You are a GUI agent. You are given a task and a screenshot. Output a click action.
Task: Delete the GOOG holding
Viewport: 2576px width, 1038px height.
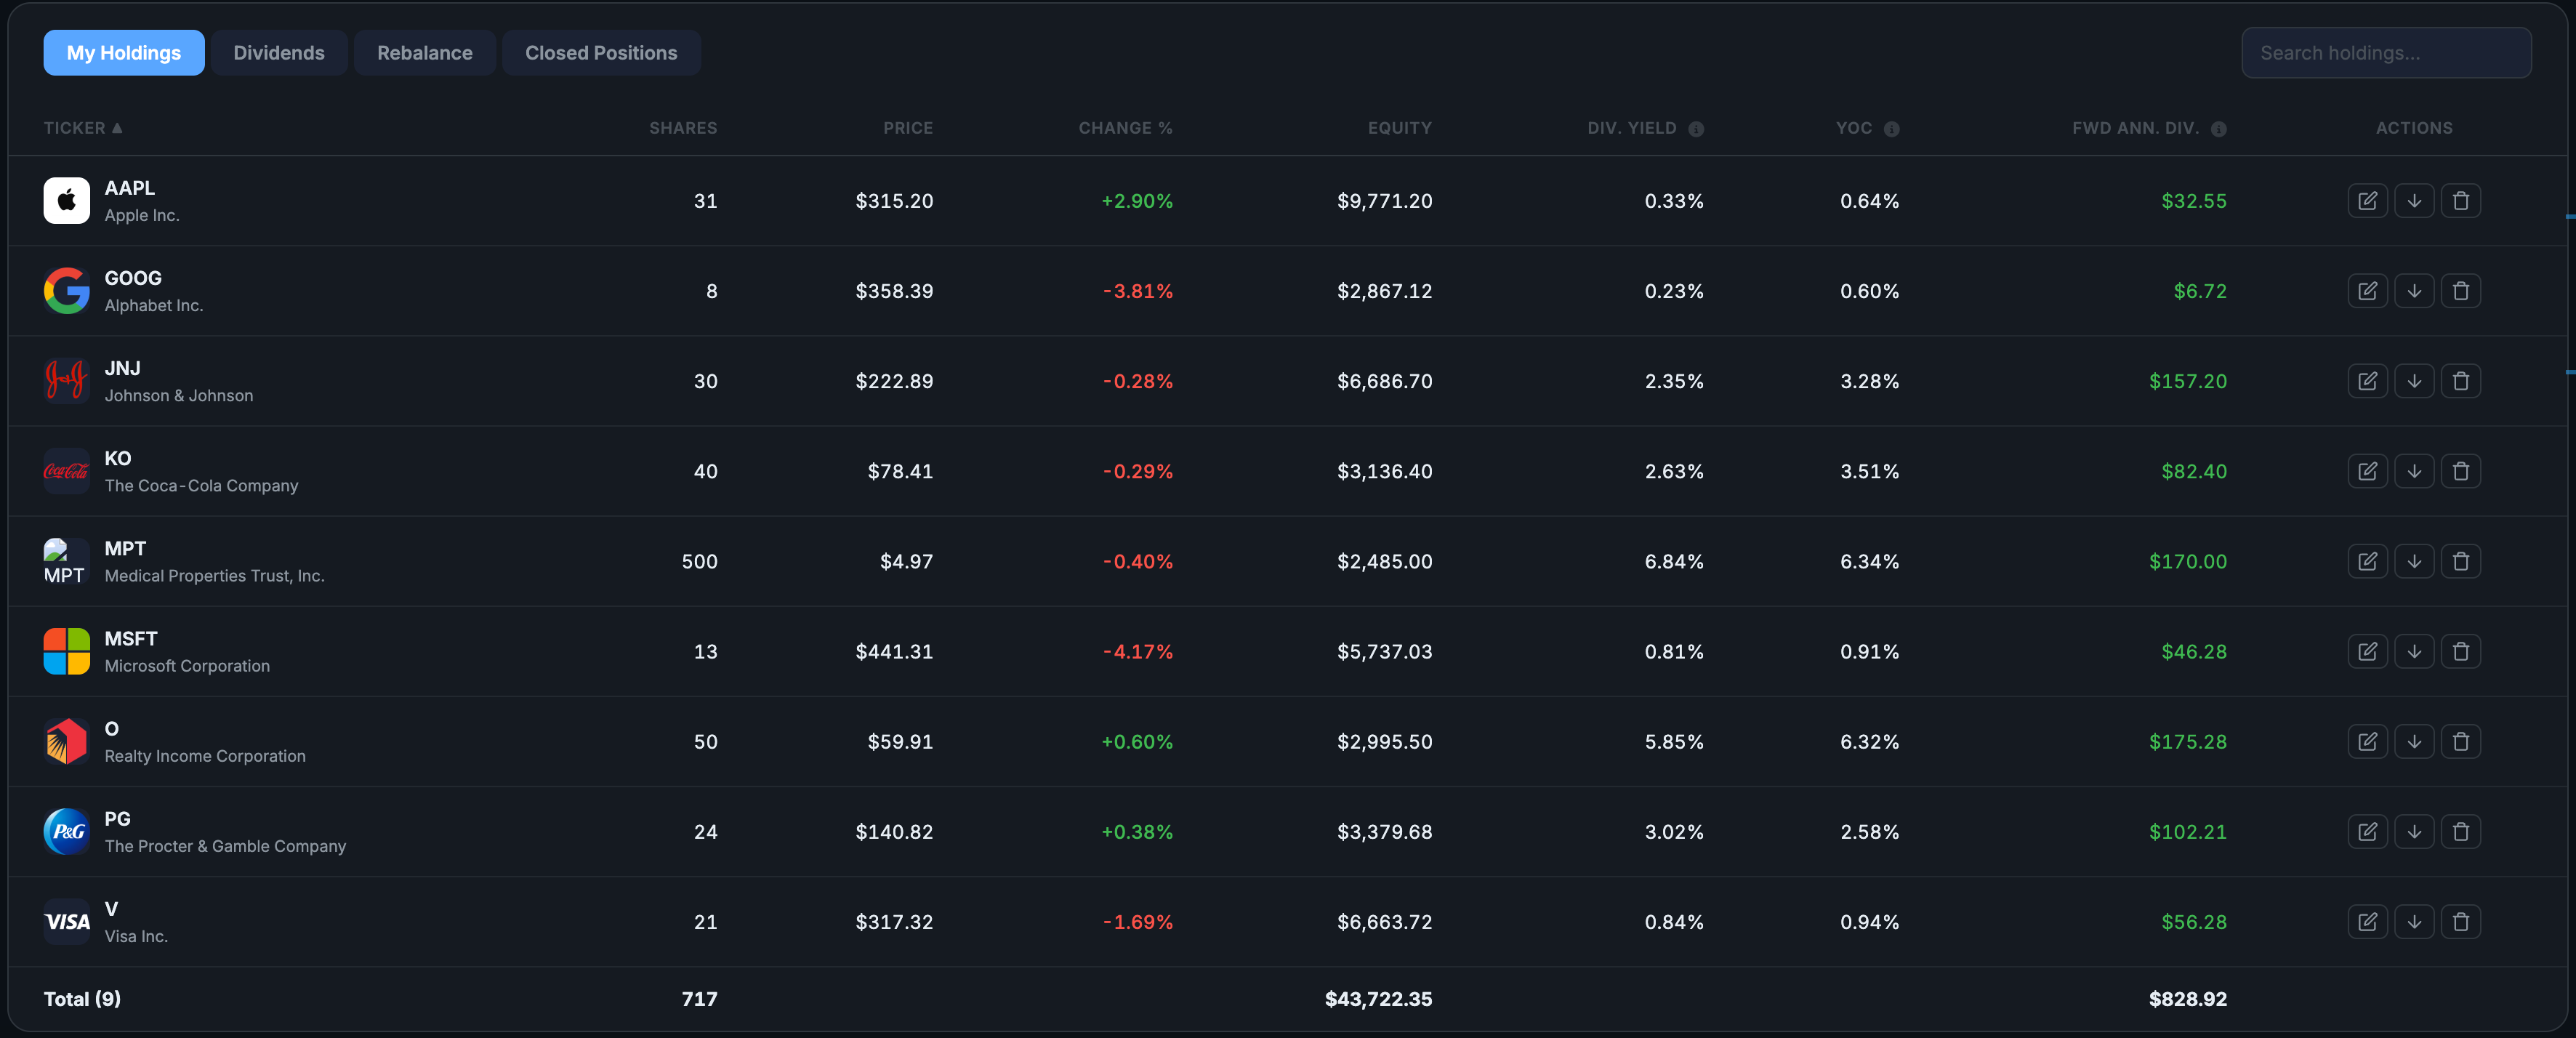point(2461,291)
